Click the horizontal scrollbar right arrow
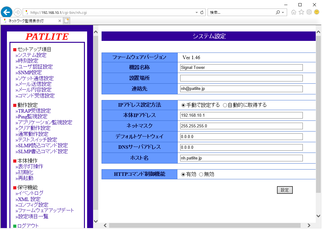322x229 pixels. coord(309,226)
